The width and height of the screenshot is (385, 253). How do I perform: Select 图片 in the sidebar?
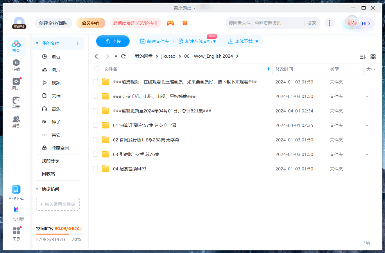coord(56,70)
